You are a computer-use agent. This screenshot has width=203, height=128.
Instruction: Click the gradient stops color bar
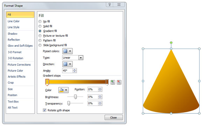pyautogui.click(x=77, y=82)
